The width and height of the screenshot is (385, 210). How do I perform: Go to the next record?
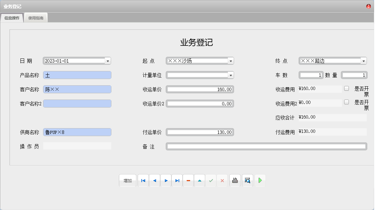(166, 180)
